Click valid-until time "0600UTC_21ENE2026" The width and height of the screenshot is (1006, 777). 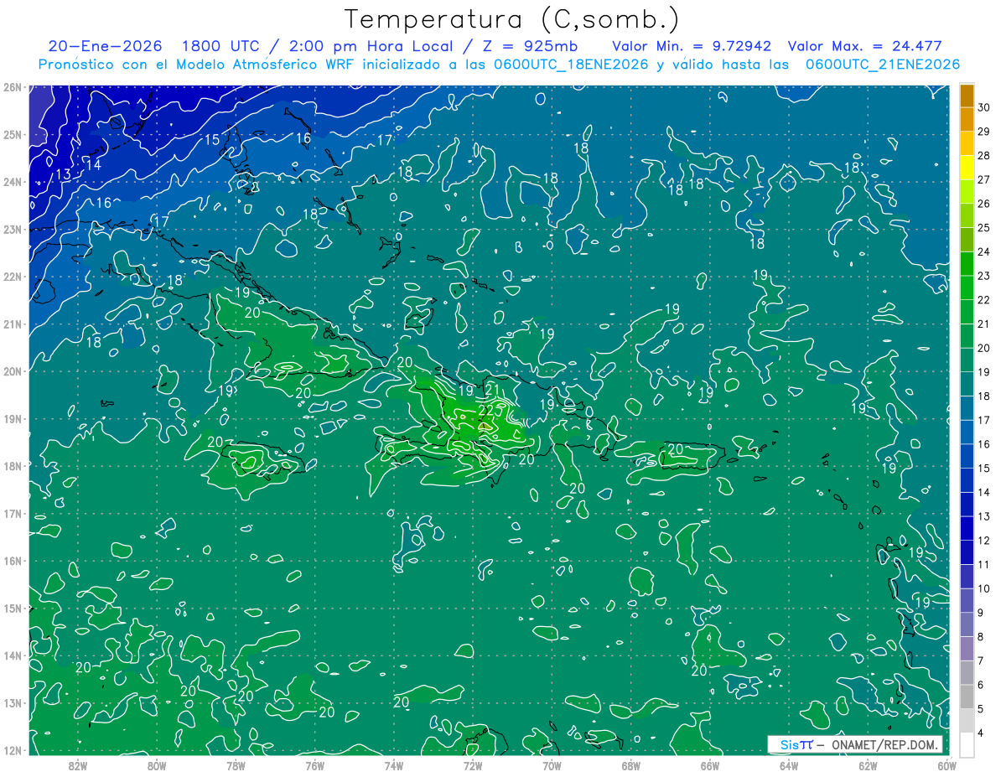[882, 65]
